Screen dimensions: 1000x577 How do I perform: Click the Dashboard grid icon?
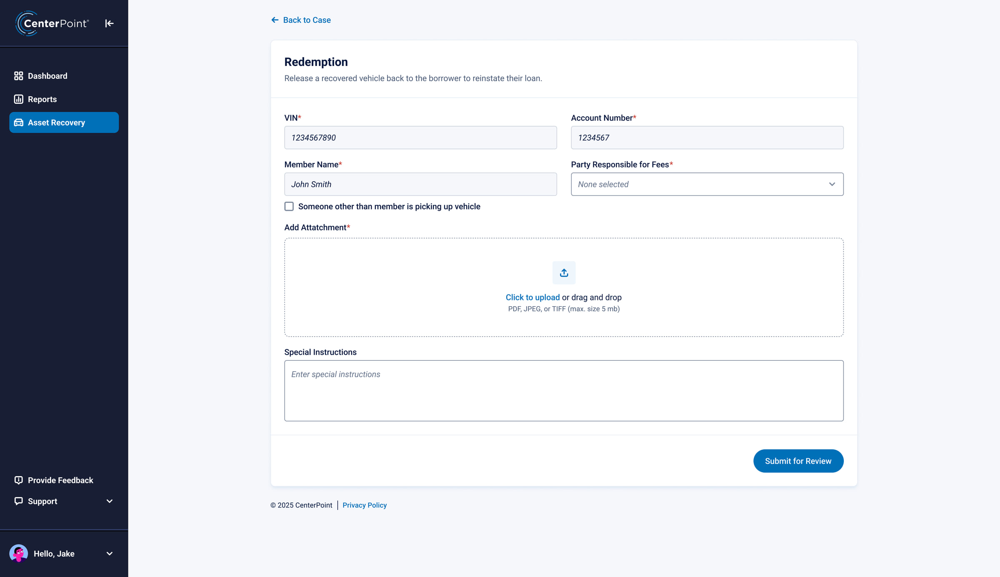18,76
